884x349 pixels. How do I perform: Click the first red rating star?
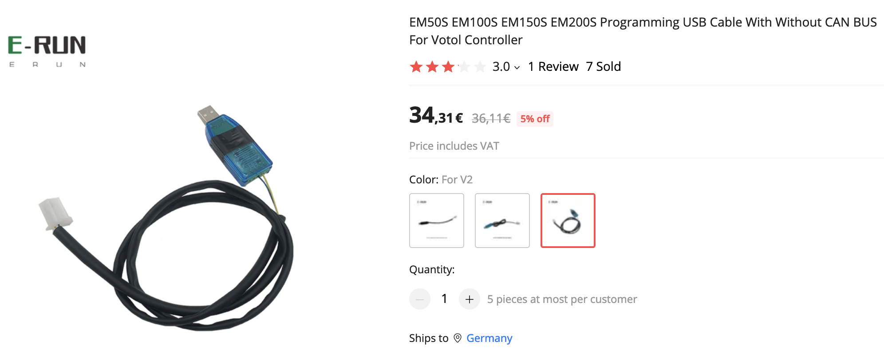click(416, 67)
